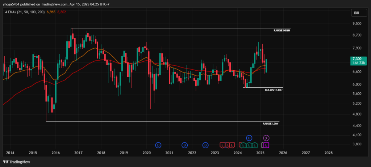371x167 pixels.
Task: Select the BULLISH CRT? label
Action: click(x=274, y=90)
